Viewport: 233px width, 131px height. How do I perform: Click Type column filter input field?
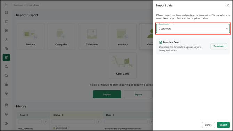tap(30, 122)
